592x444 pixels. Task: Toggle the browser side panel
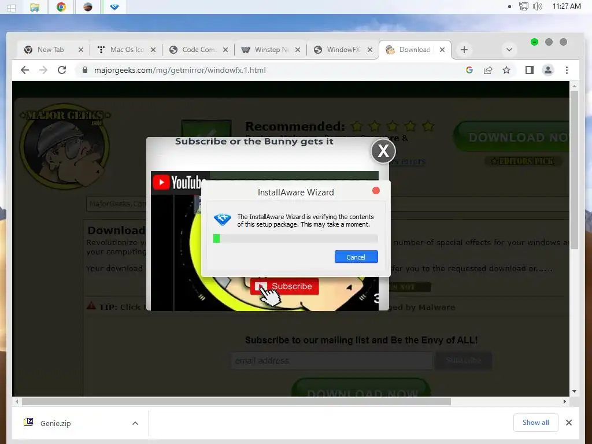pyautogui.click(x=530, y=70)
